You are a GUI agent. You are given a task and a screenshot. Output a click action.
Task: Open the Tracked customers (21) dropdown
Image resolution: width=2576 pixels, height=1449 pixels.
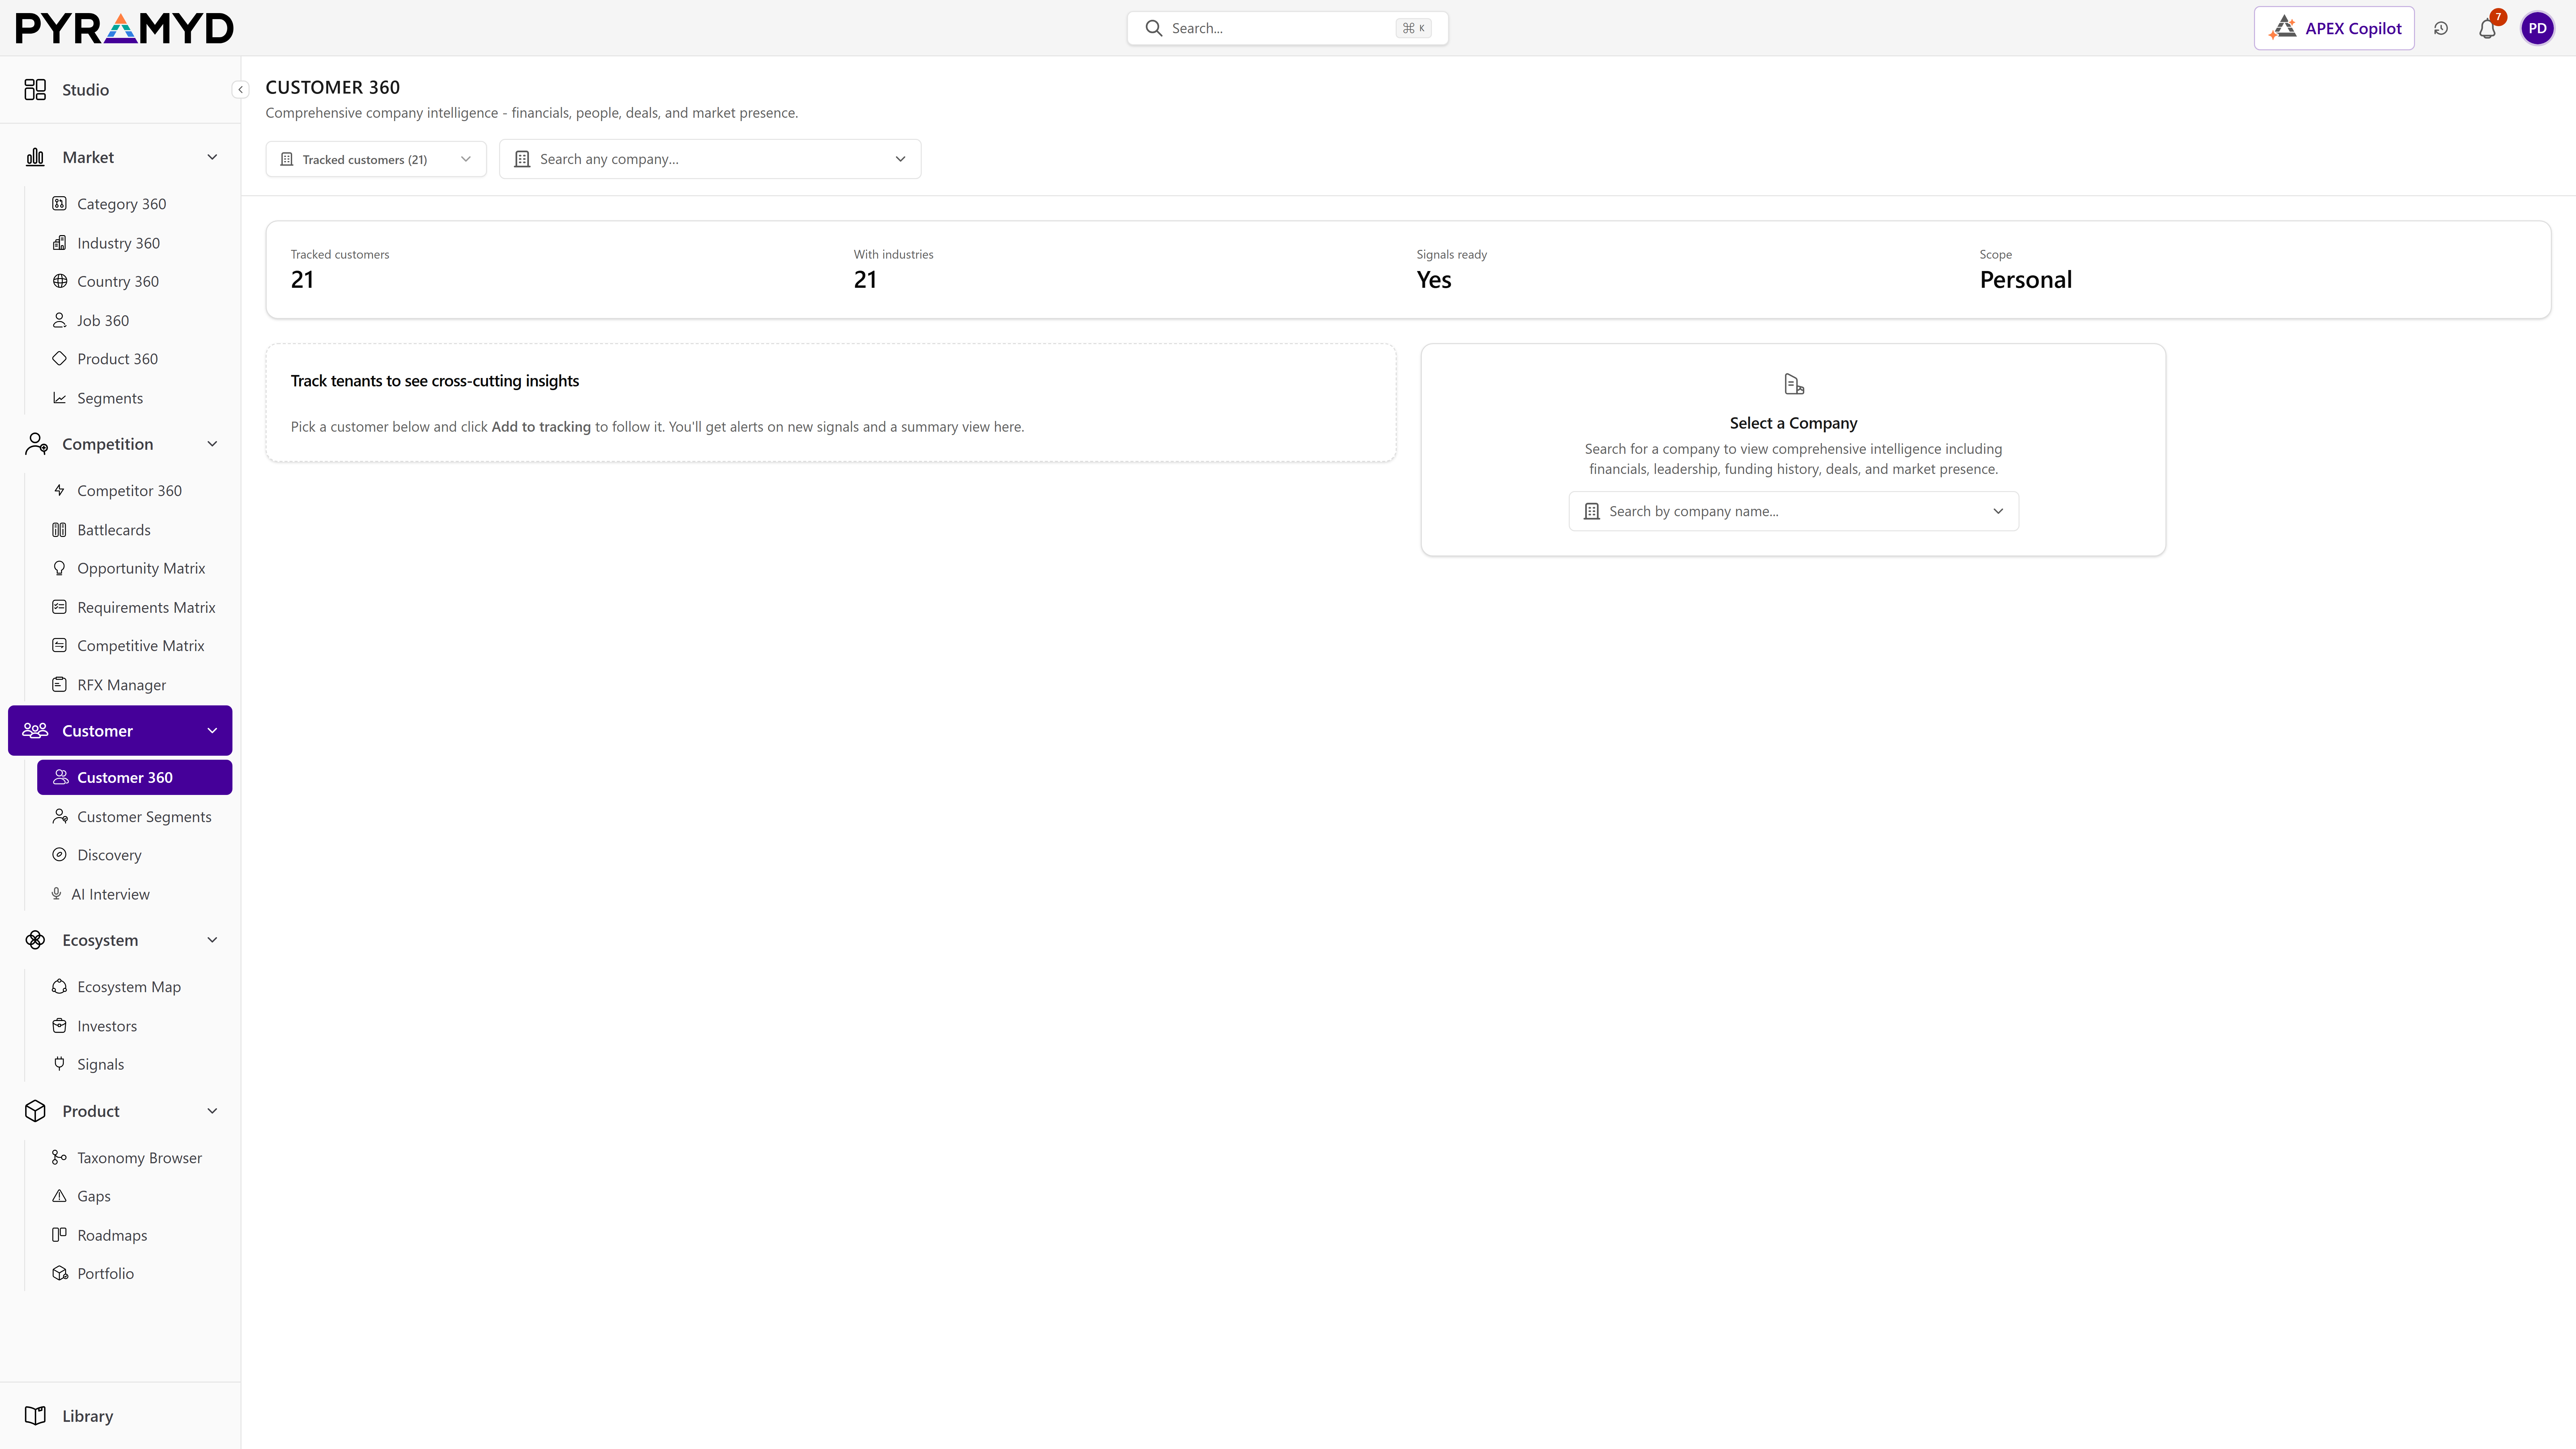coord(376,159)
